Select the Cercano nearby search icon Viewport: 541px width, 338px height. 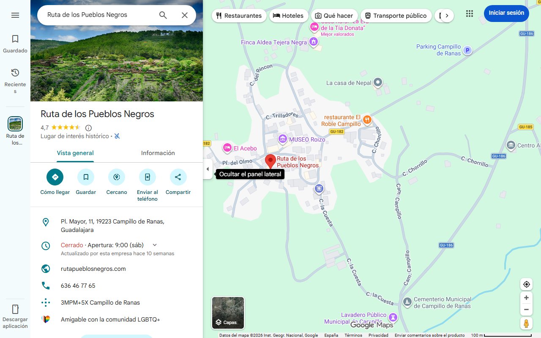(x=116, y=177)
